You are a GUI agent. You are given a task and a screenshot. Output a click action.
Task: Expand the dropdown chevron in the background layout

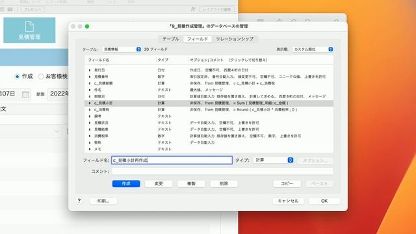click(57, 131)
